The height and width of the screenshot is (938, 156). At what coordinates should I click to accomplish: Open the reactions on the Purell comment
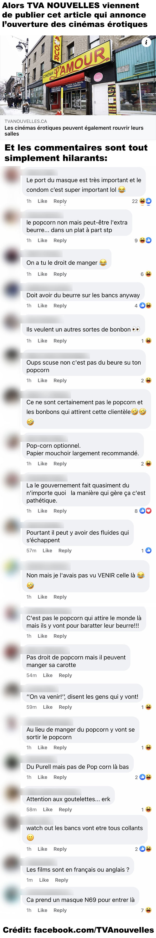143,777
